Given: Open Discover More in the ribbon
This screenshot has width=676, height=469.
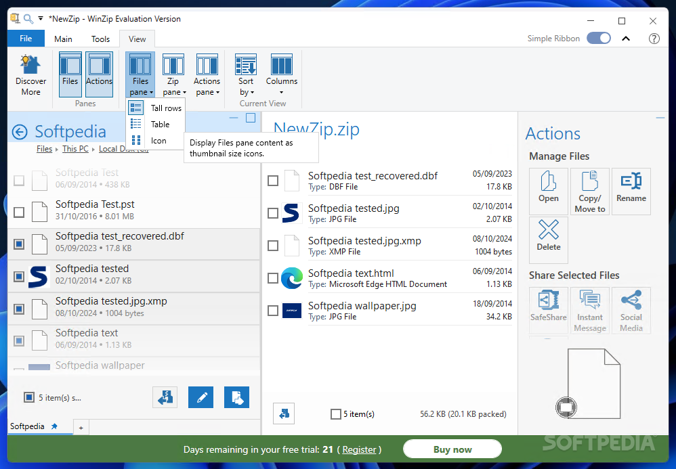Looking at the screenshot, I should tap(30, 75).
